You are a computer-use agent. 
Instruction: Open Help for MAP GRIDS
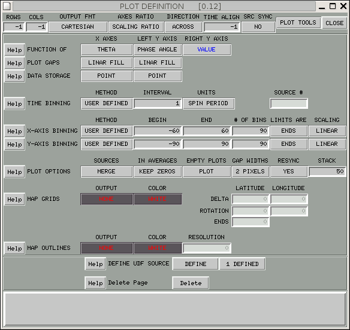point(14,199)
